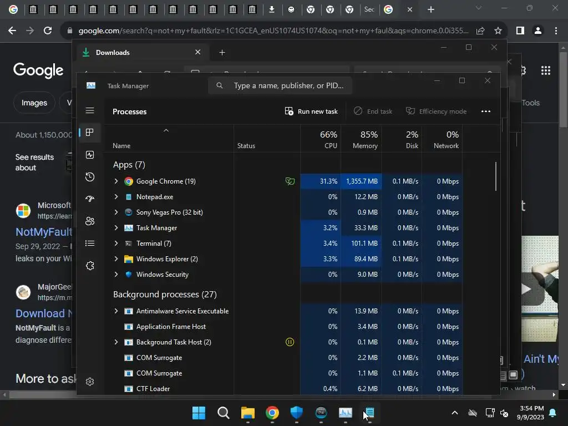Open a new Chrome tab
The image size is (568, 426).
430,9
